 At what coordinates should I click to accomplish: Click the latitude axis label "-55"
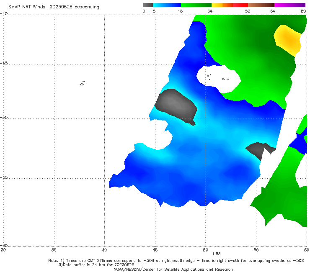point(4,177)
